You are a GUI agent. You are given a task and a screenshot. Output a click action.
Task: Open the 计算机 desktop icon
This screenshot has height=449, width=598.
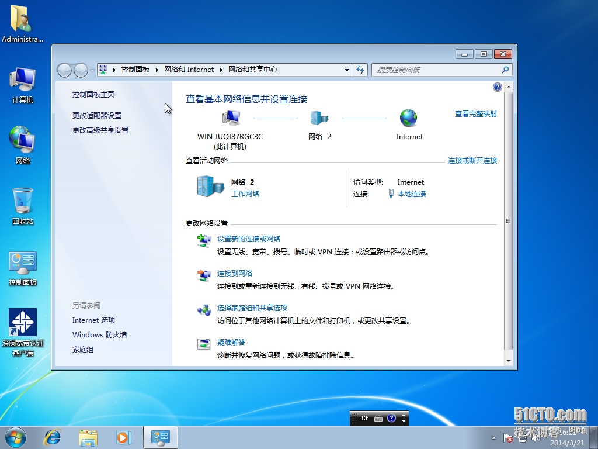[23, 85]
